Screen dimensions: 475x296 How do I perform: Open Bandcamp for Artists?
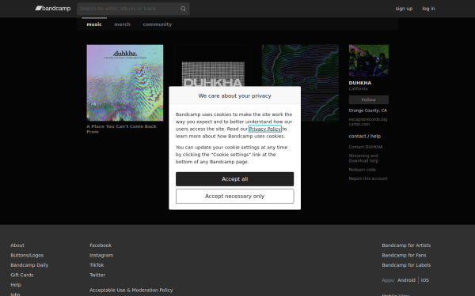pos(406,245)
